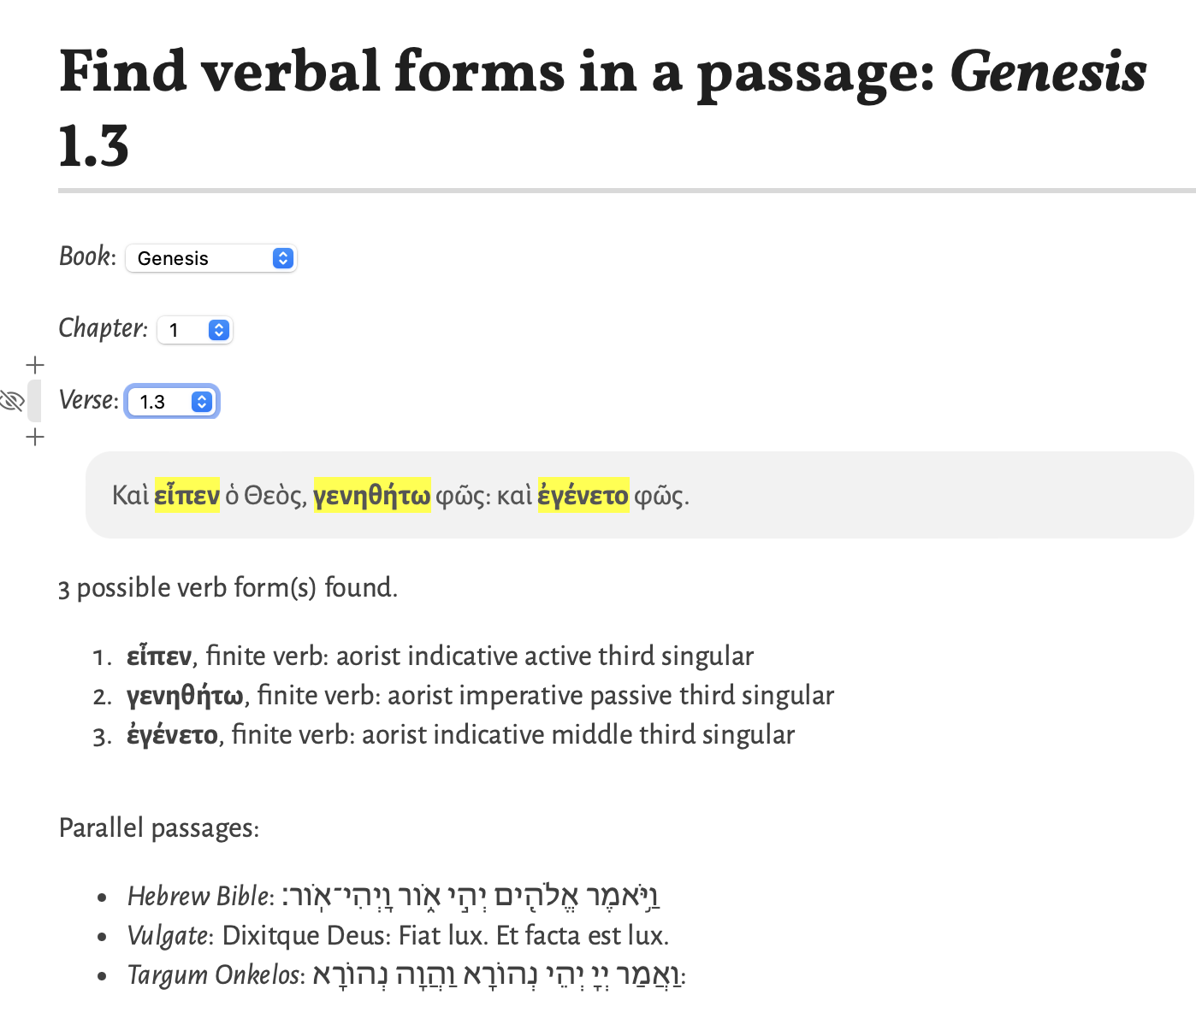
Task: Click highlighted word ἐγένετο in the passage
Action: click(583, 495)
